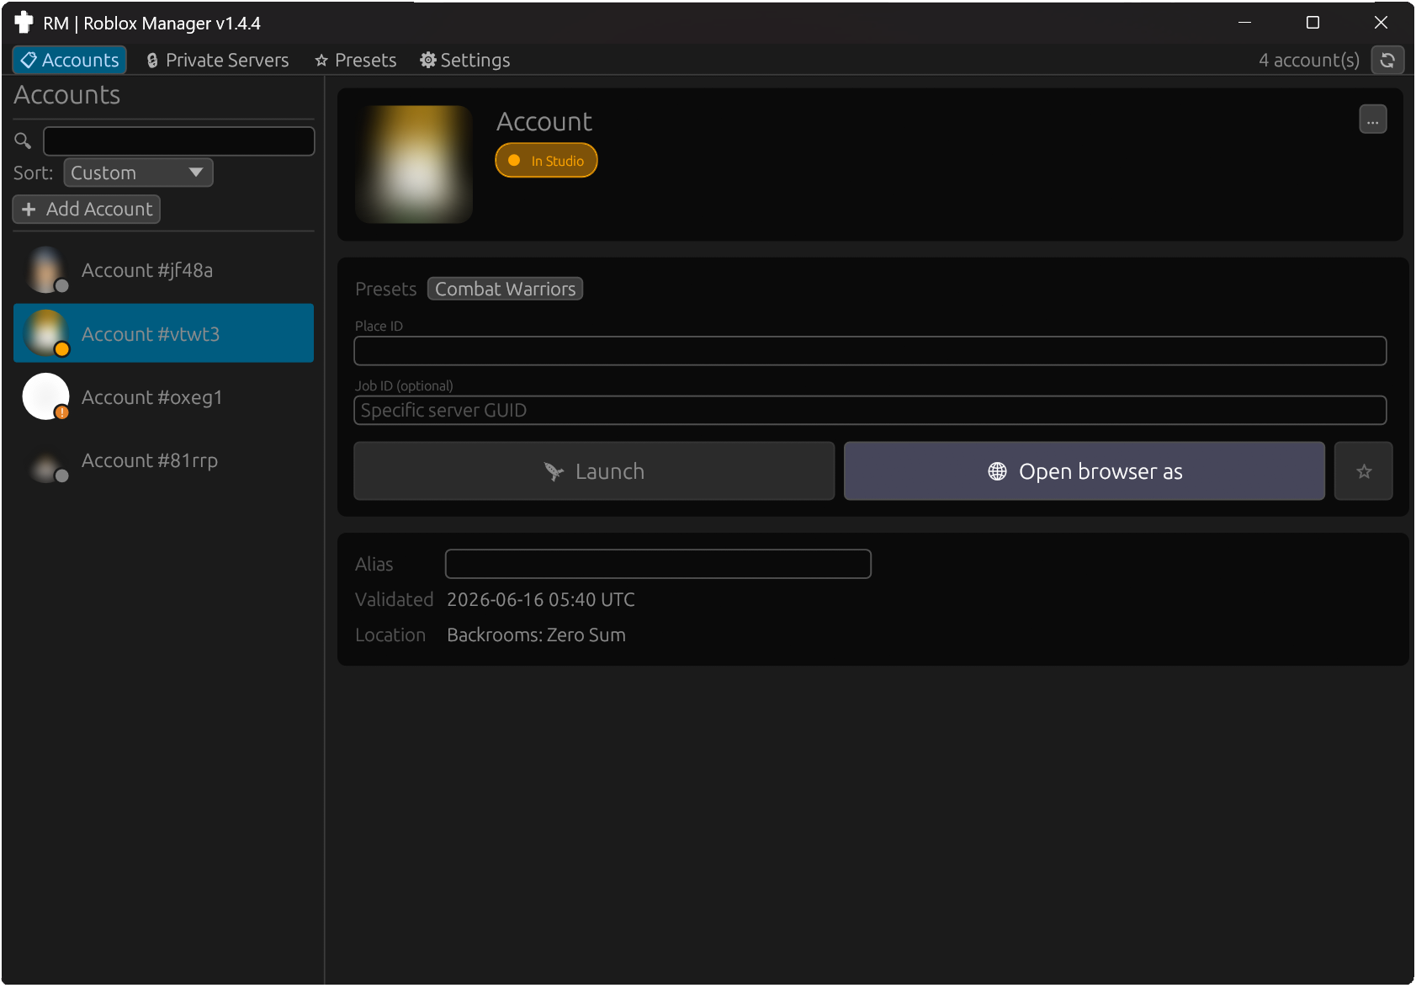Click the 4 account(s) counter
1416x988 pixels.
(1309, 60)
